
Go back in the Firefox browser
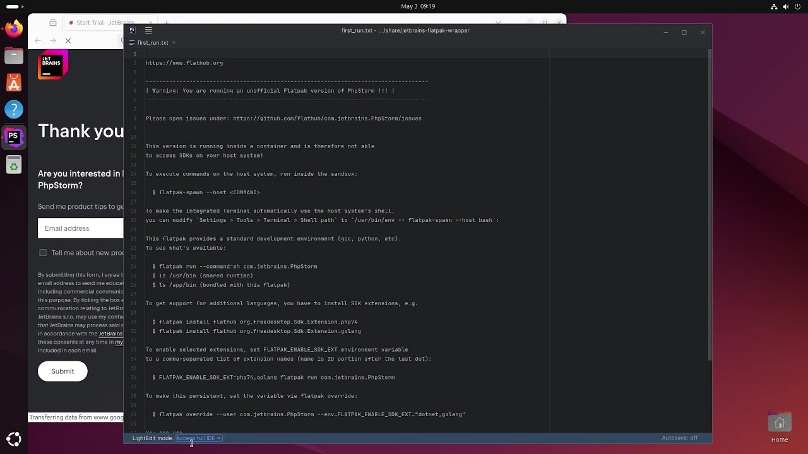click(38, 41)
